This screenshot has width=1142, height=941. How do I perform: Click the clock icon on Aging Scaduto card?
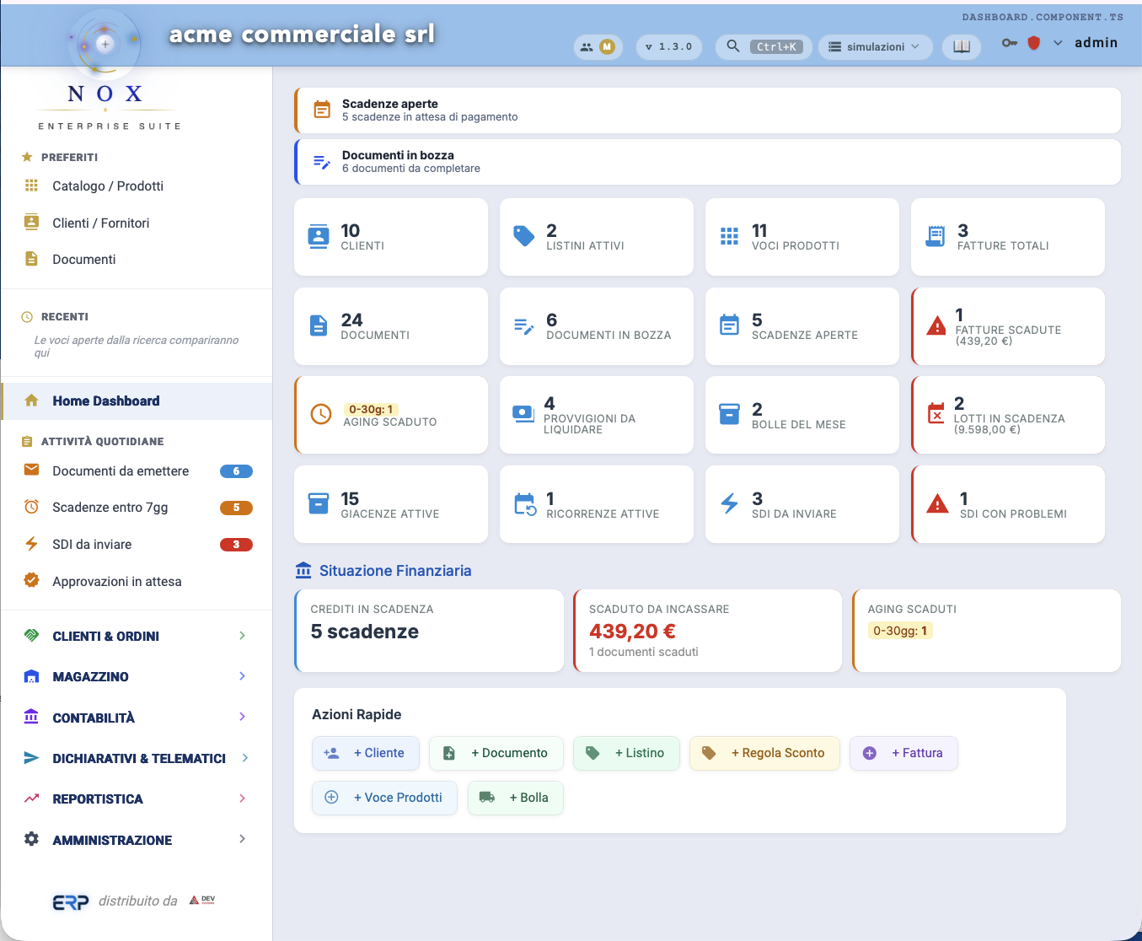click(x=320, y=415)
